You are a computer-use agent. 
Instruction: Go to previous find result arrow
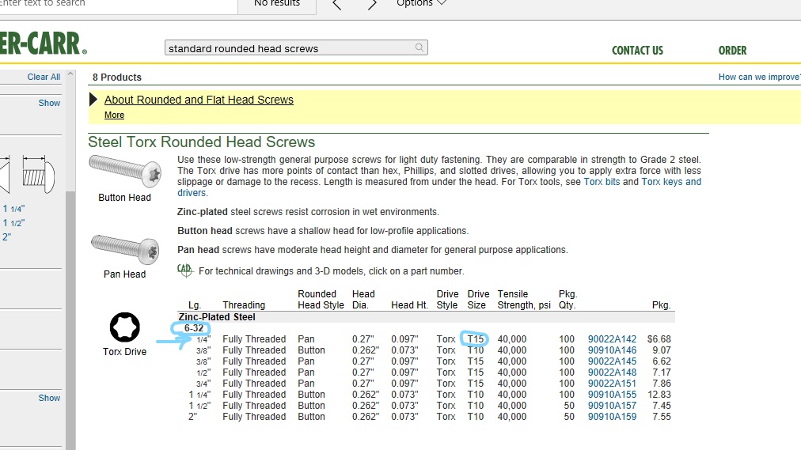337,5
